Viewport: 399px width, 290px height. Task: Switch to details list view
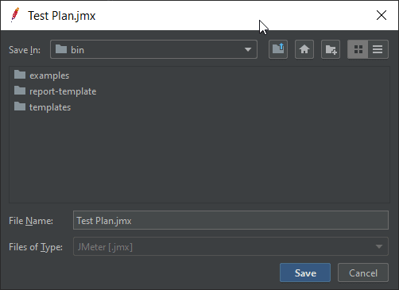click(x=378, y=49)
